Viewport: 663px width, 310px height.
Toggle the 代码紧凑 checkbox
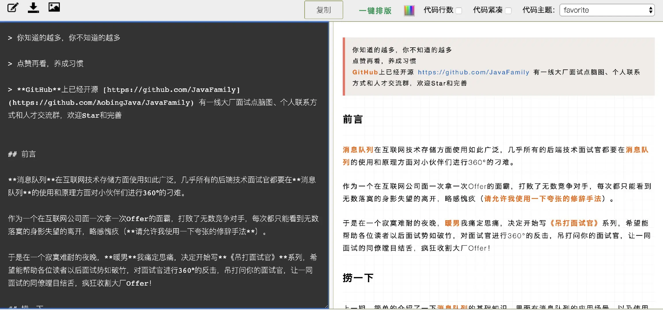pyautogui.click(x=508, y=11)
